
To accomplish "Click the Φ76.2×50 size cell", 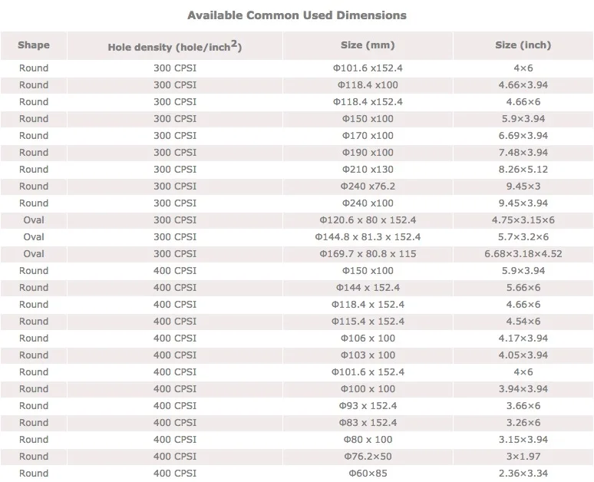I will [368, 457].
